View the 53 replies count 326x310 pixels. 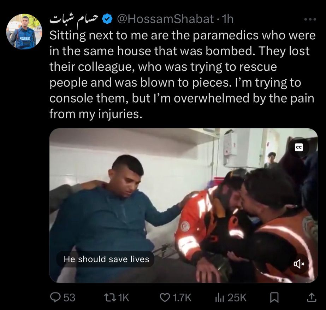click(69, 298)
